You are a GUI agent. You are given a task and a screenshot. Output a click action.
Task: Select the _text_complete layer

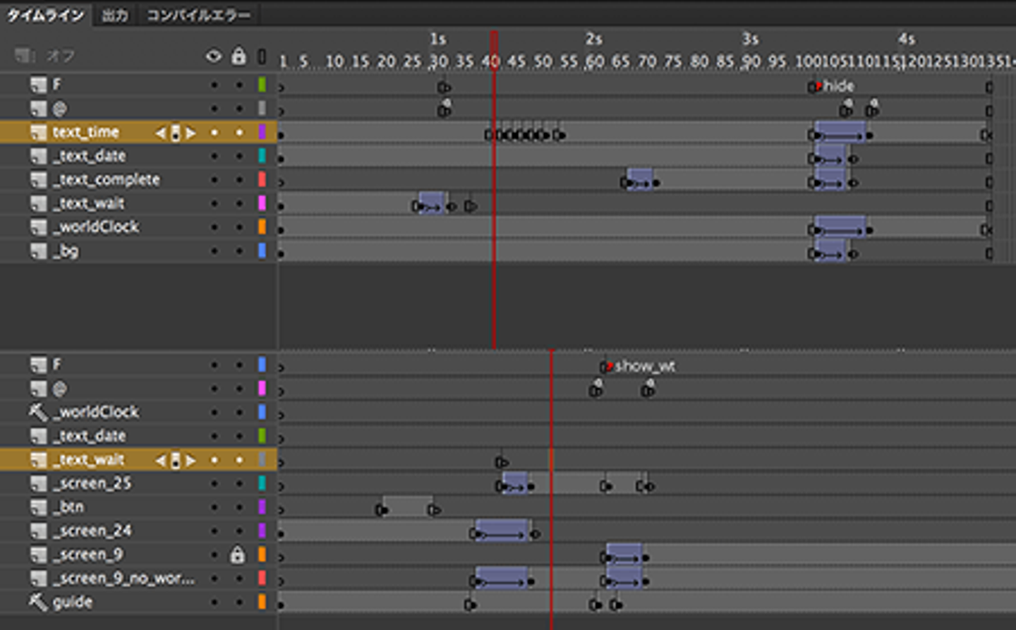[107, 180]
